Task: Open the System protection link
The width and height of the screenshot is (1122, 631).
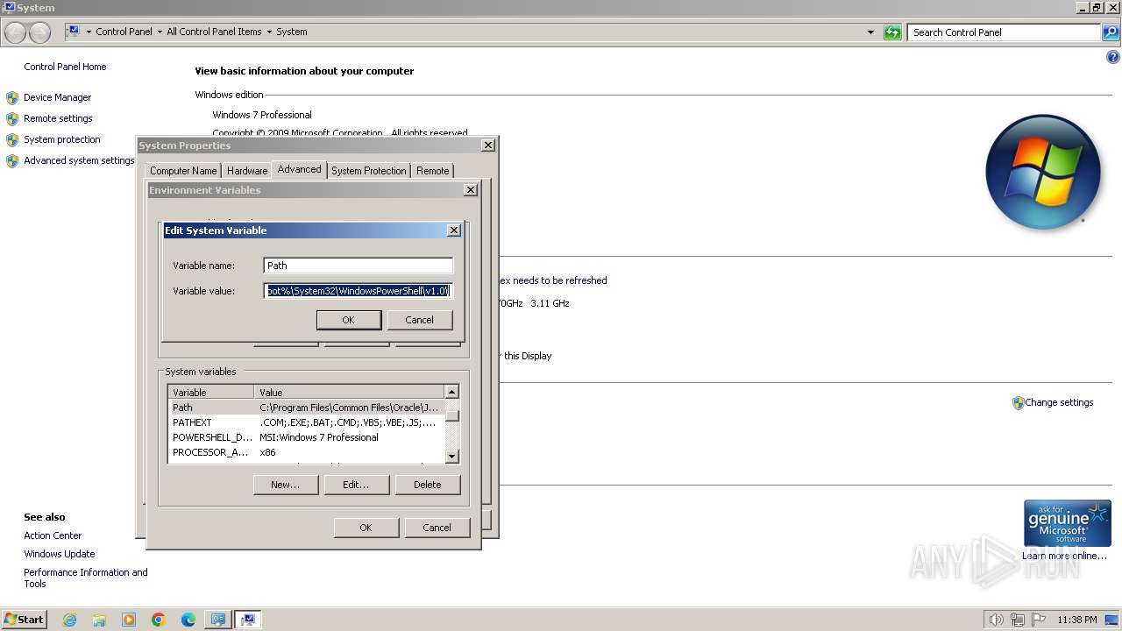Action: click(62, 139)
